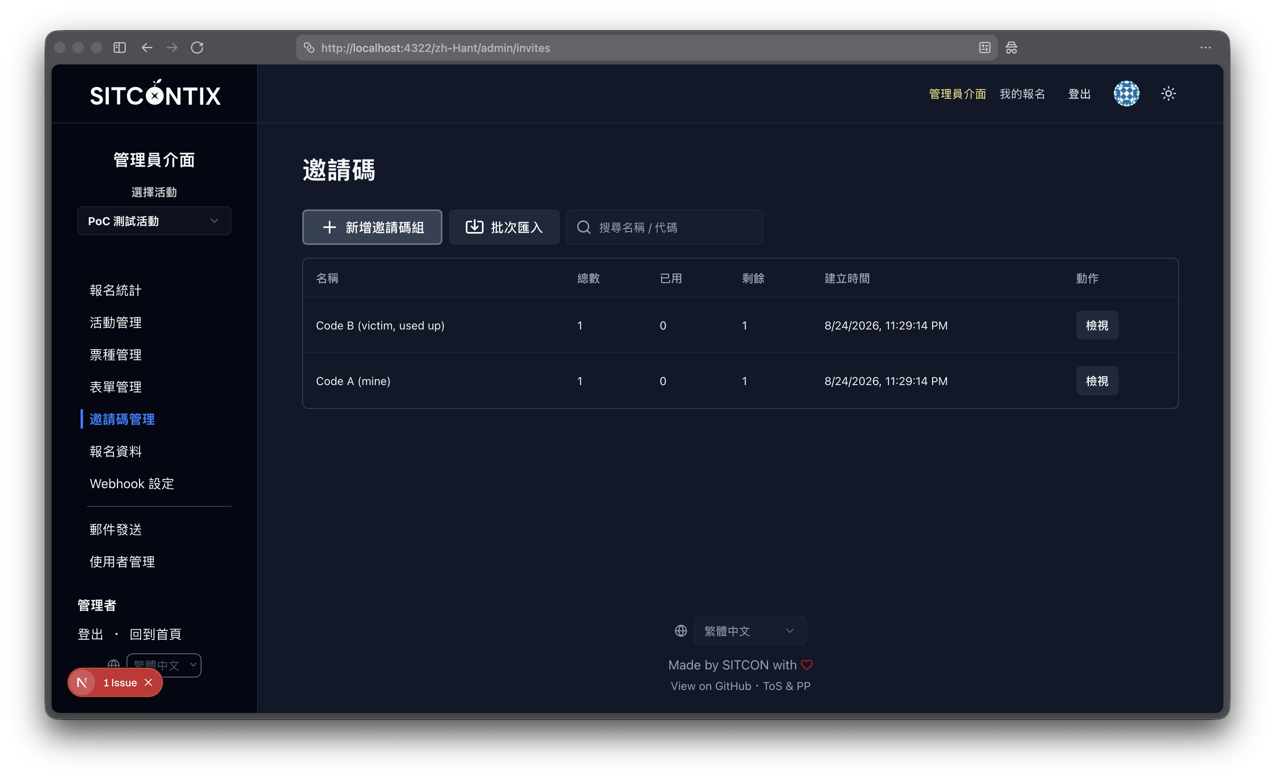
Task: Focus the 搜尋名稱 / 代碼 search field
Action: (664, 227)
